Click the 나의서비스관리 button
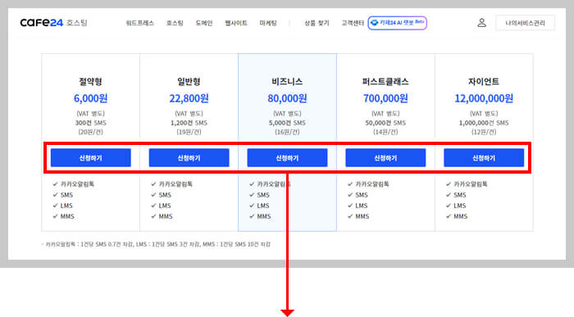This screenshot has width=574, height=317. (x=525, y=23)
